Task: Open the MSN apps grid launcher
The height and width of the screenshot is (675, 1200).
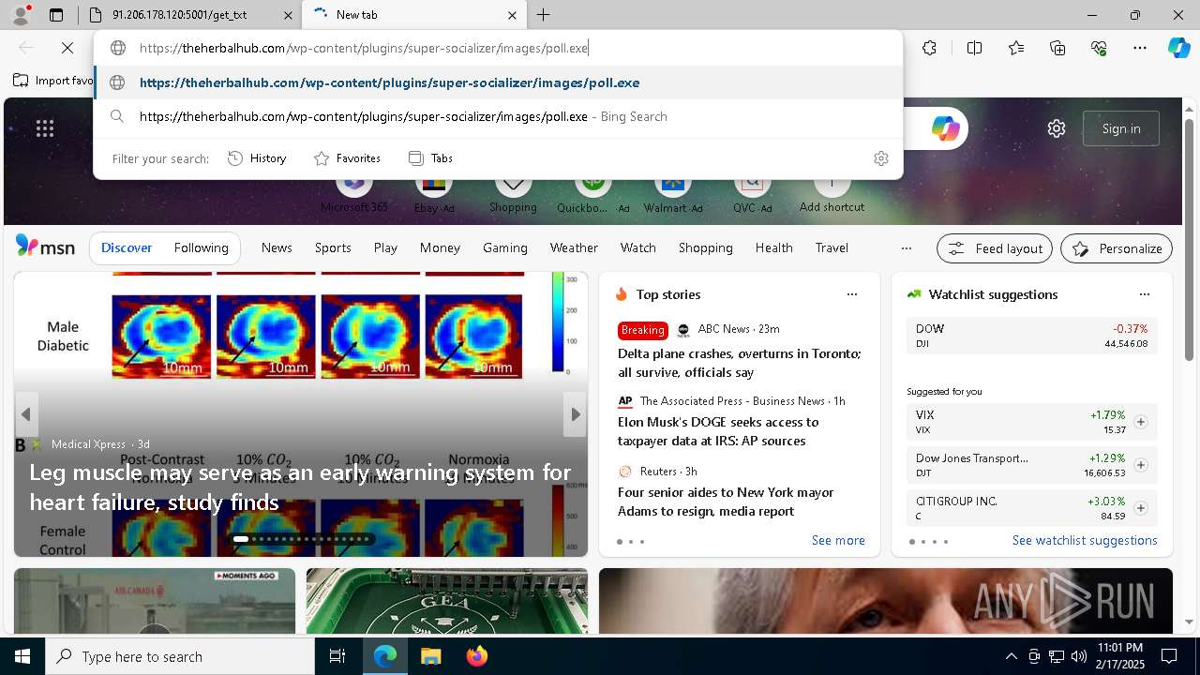Action: (x=45, y=128)
